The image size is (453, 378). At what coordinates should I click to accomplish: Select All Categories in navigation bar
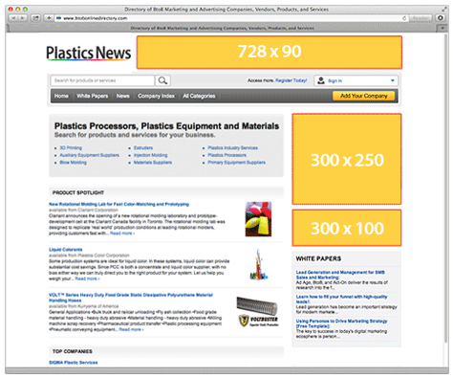(x=199, y=96)
